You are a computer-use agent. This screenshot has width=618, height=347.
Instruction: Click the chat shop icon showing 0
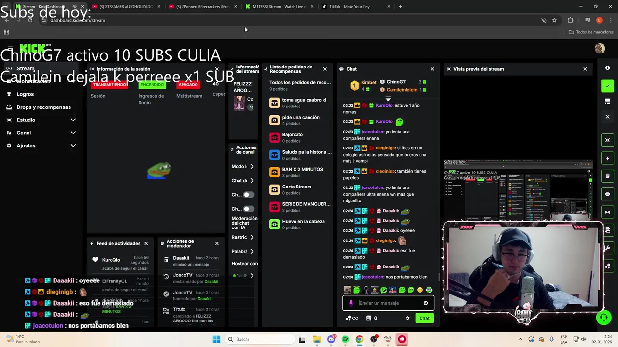pos(372,318)
